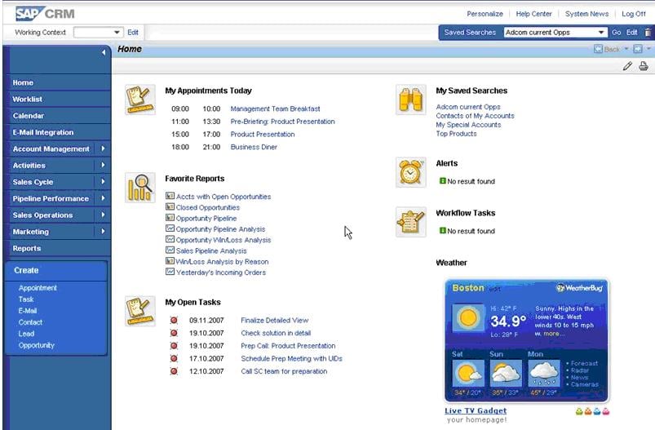This screenshot has height=430, width=655.
Task: Click the binoculars My Saved Searches icon
Action: pos(410,100)
